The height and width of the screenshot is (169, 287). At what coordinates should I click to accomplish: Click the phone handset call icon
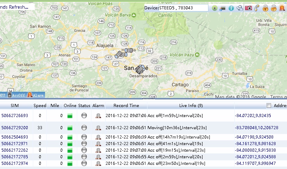pos(257,8)
